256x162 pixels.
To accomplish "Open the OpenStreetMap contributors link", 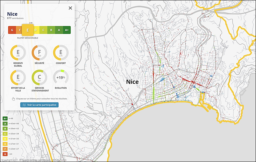I will click(36, 160).
